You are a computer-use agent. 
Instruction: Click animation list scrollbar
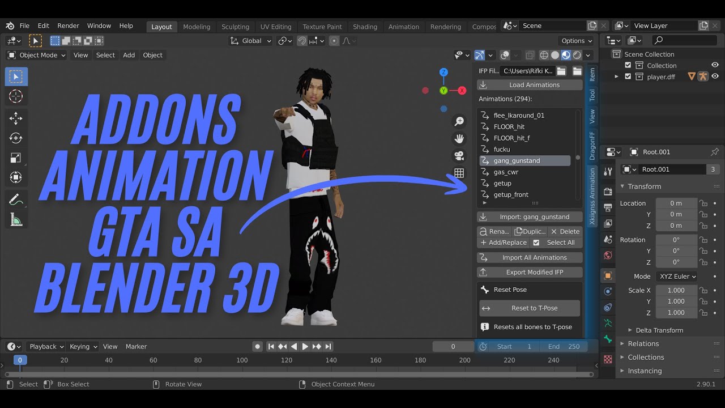click(578, 158)
